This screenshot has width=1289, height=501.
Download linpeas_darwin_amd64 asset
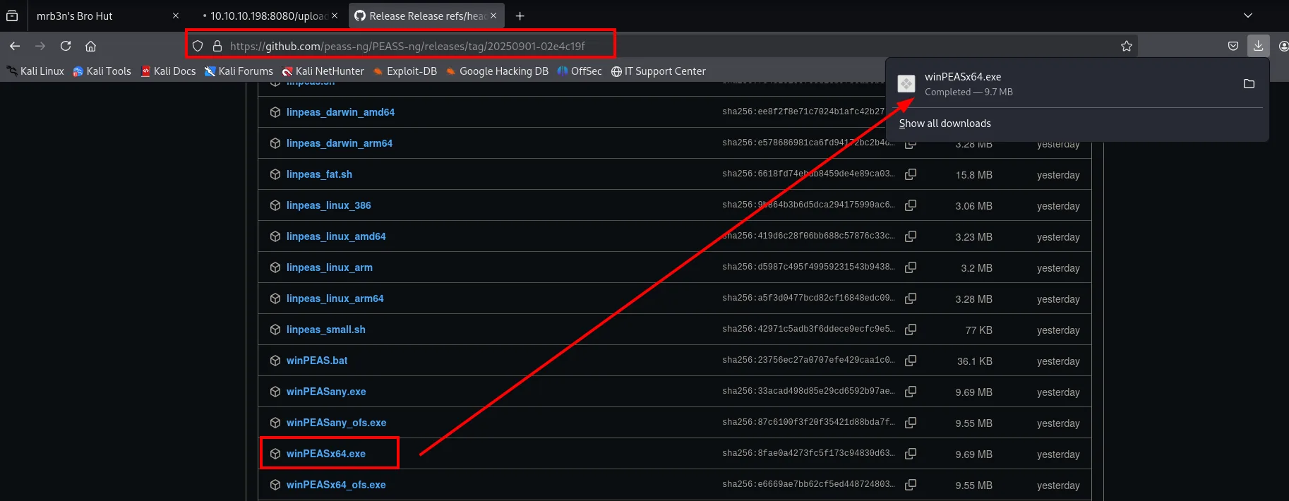pos(340,112)
